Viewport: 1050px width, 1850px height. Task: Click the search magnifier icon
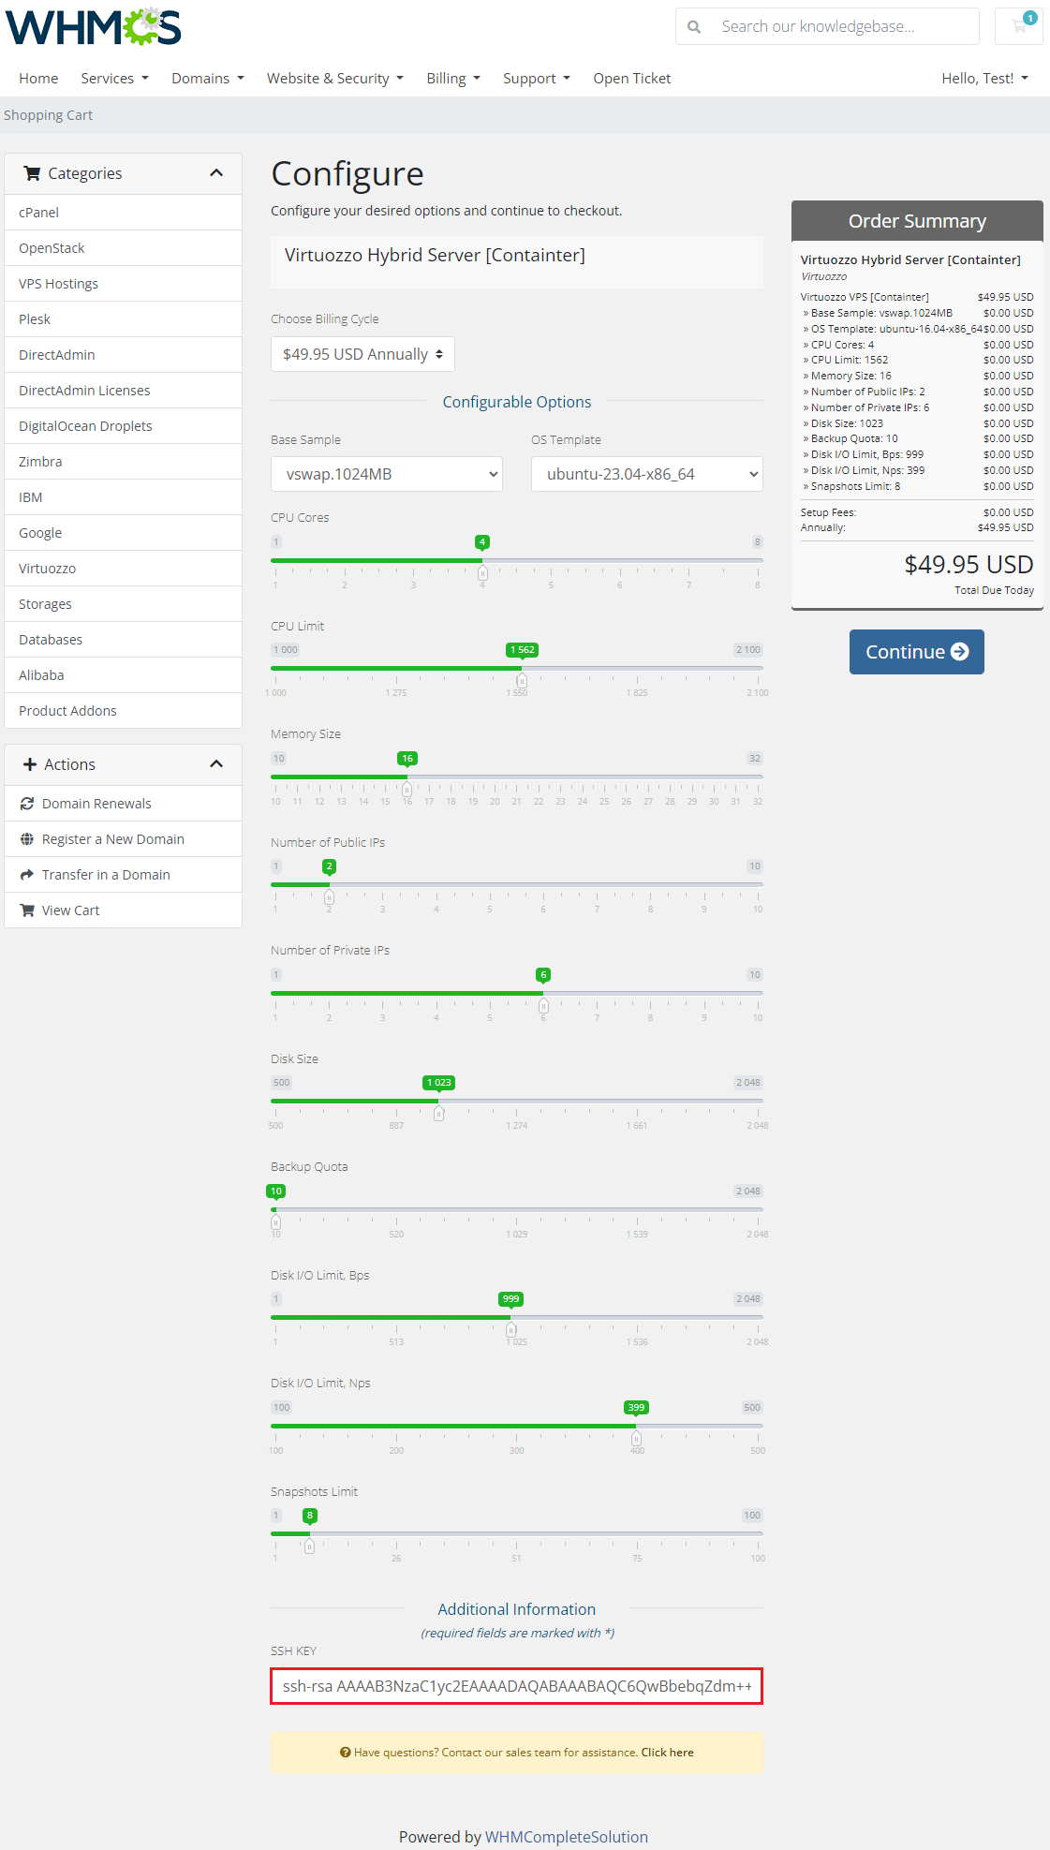(694, 27)
